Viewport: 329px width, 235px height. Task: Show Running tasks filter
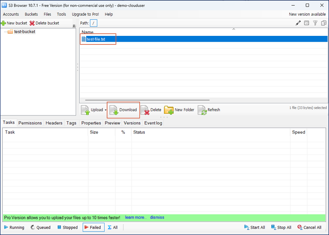[x=14, y=228]
